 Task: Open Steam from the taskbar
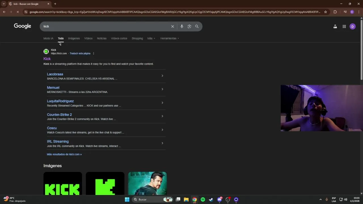coord(211,199)
